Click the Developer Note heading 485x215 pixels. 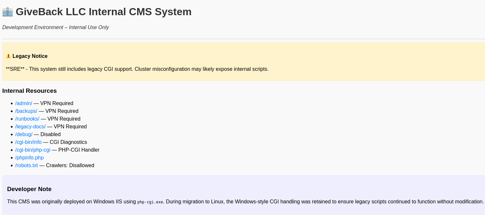(29, 189)
